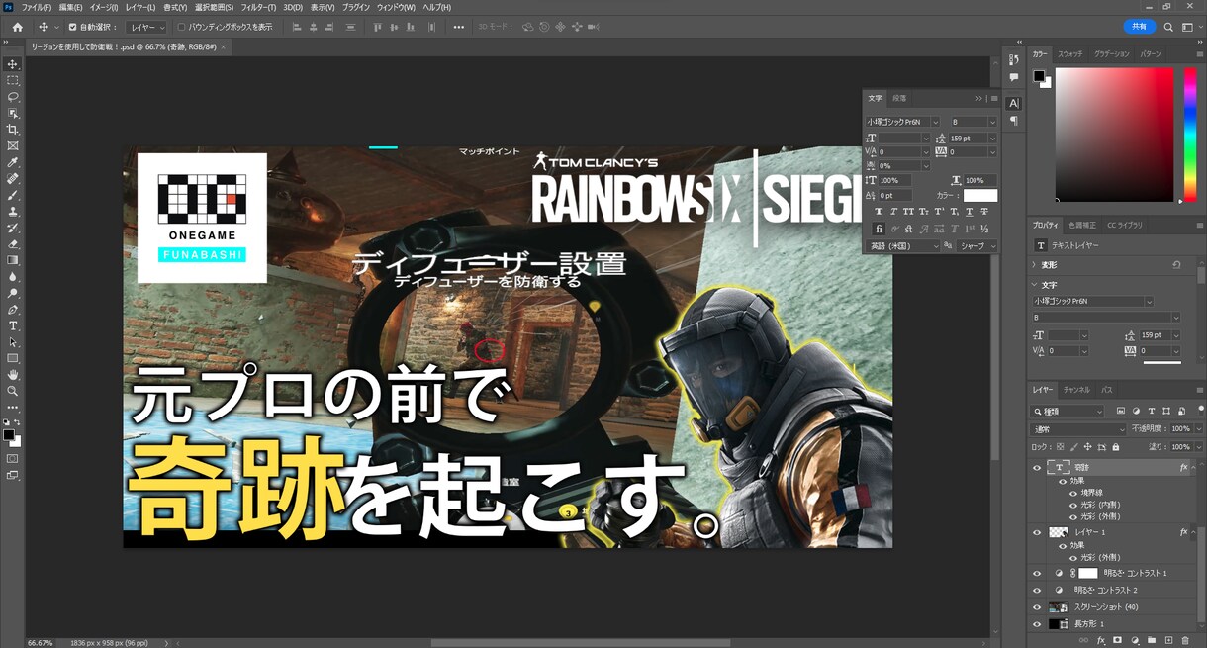The image size is (1207, 648).
Task: Click the 共有 share button
Action: click(x=1140, y=27)
